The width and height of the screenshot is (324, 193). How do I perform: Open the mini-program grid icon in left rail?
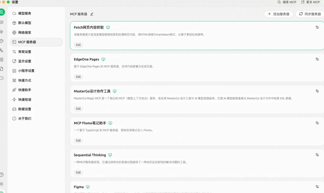1,60
